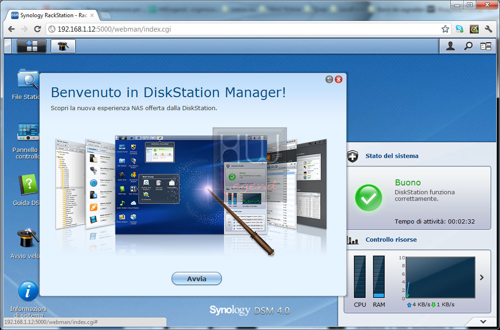Select the Quick Start wizard hat taskbar button

[x=63, y=46]
